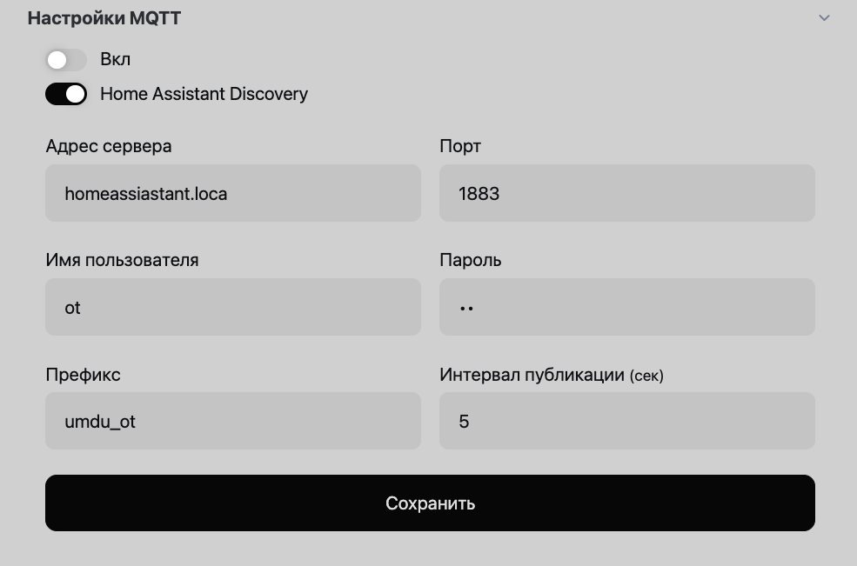This screenshot has width=857, height=566.
Task: Click the Интервал публикации field
Action: tap(626, 421)
